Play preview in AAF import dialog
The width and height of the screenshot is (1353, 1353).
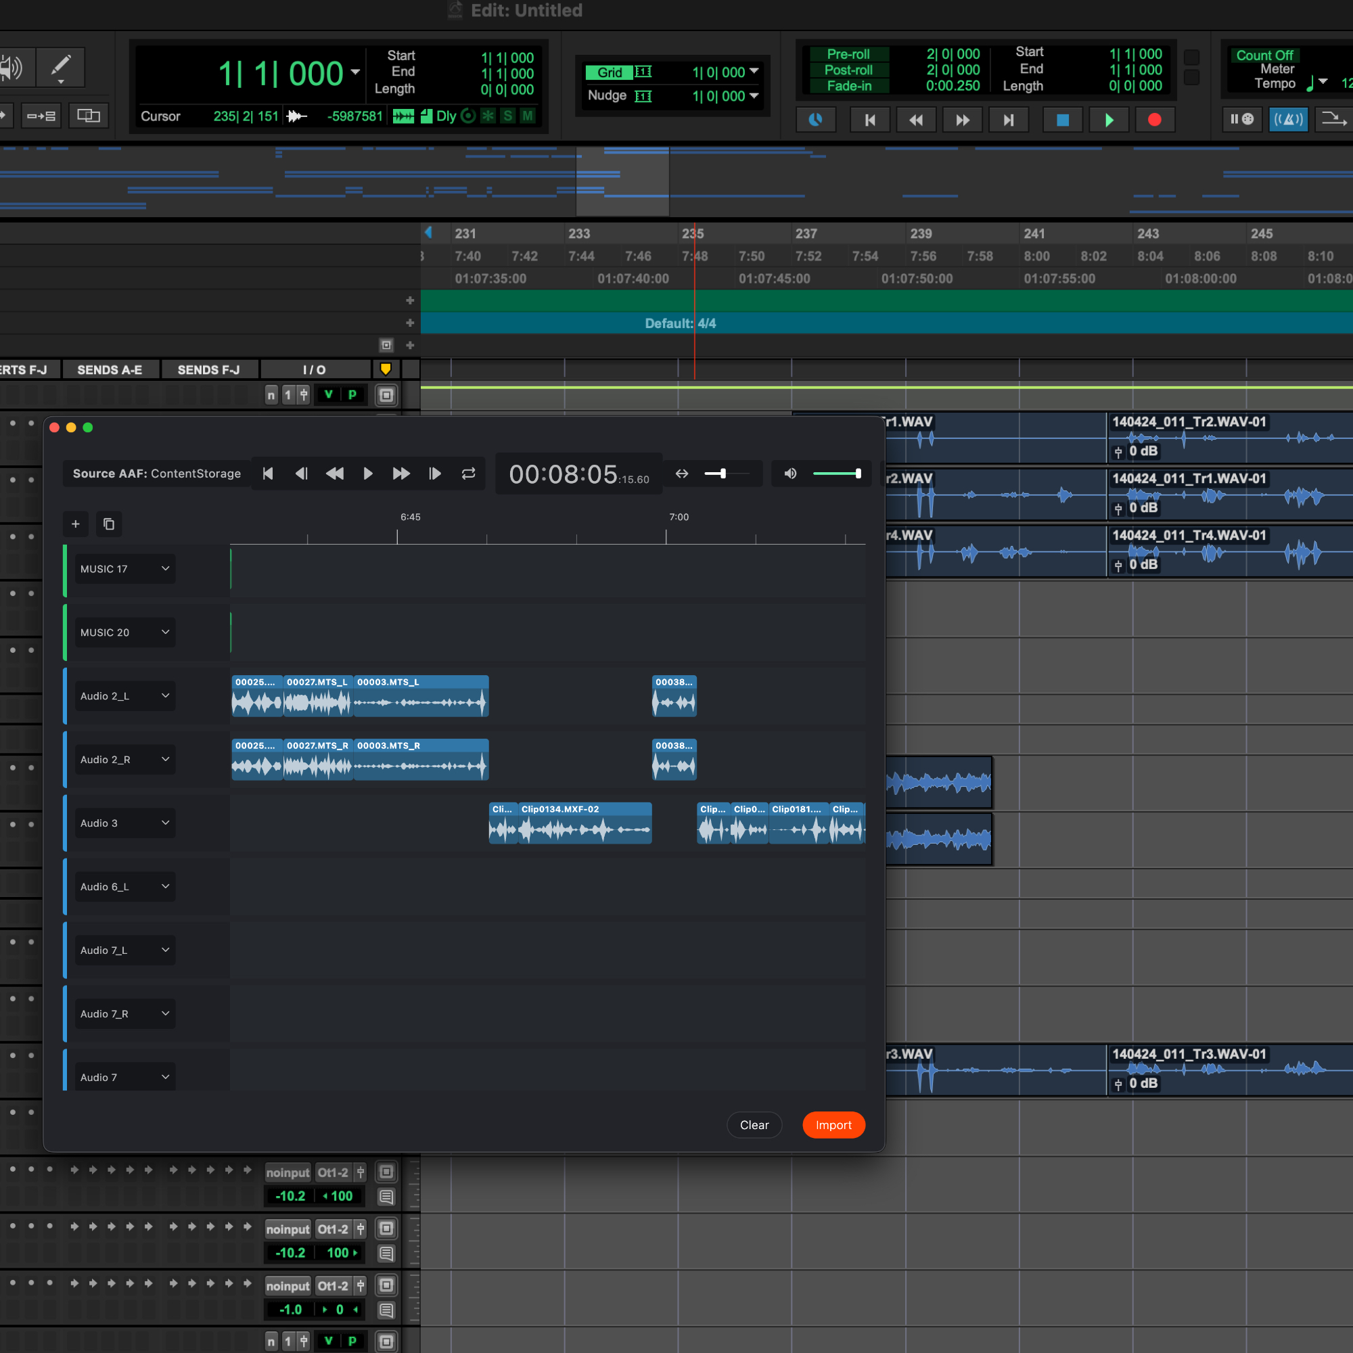click(x=367, y=474)
